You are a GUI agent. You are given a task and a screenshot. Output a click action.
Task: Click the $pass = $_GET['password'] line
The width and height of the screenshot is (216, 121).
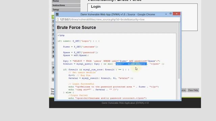pos(81,52)
